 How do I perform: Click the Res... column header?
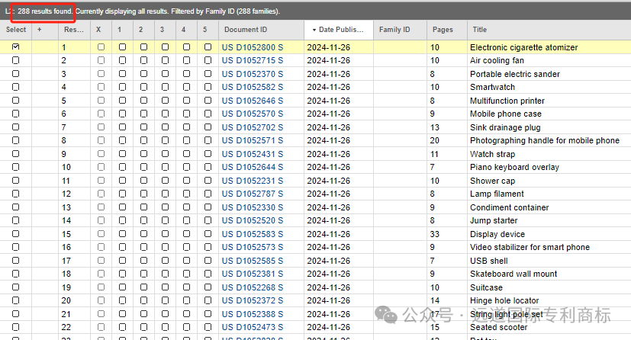(74, 30)
